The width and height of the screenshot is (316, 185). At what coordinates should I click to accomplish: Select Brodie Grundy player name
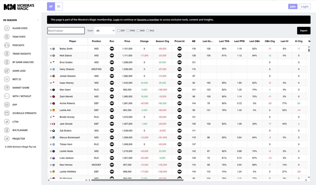pos(67,117)
